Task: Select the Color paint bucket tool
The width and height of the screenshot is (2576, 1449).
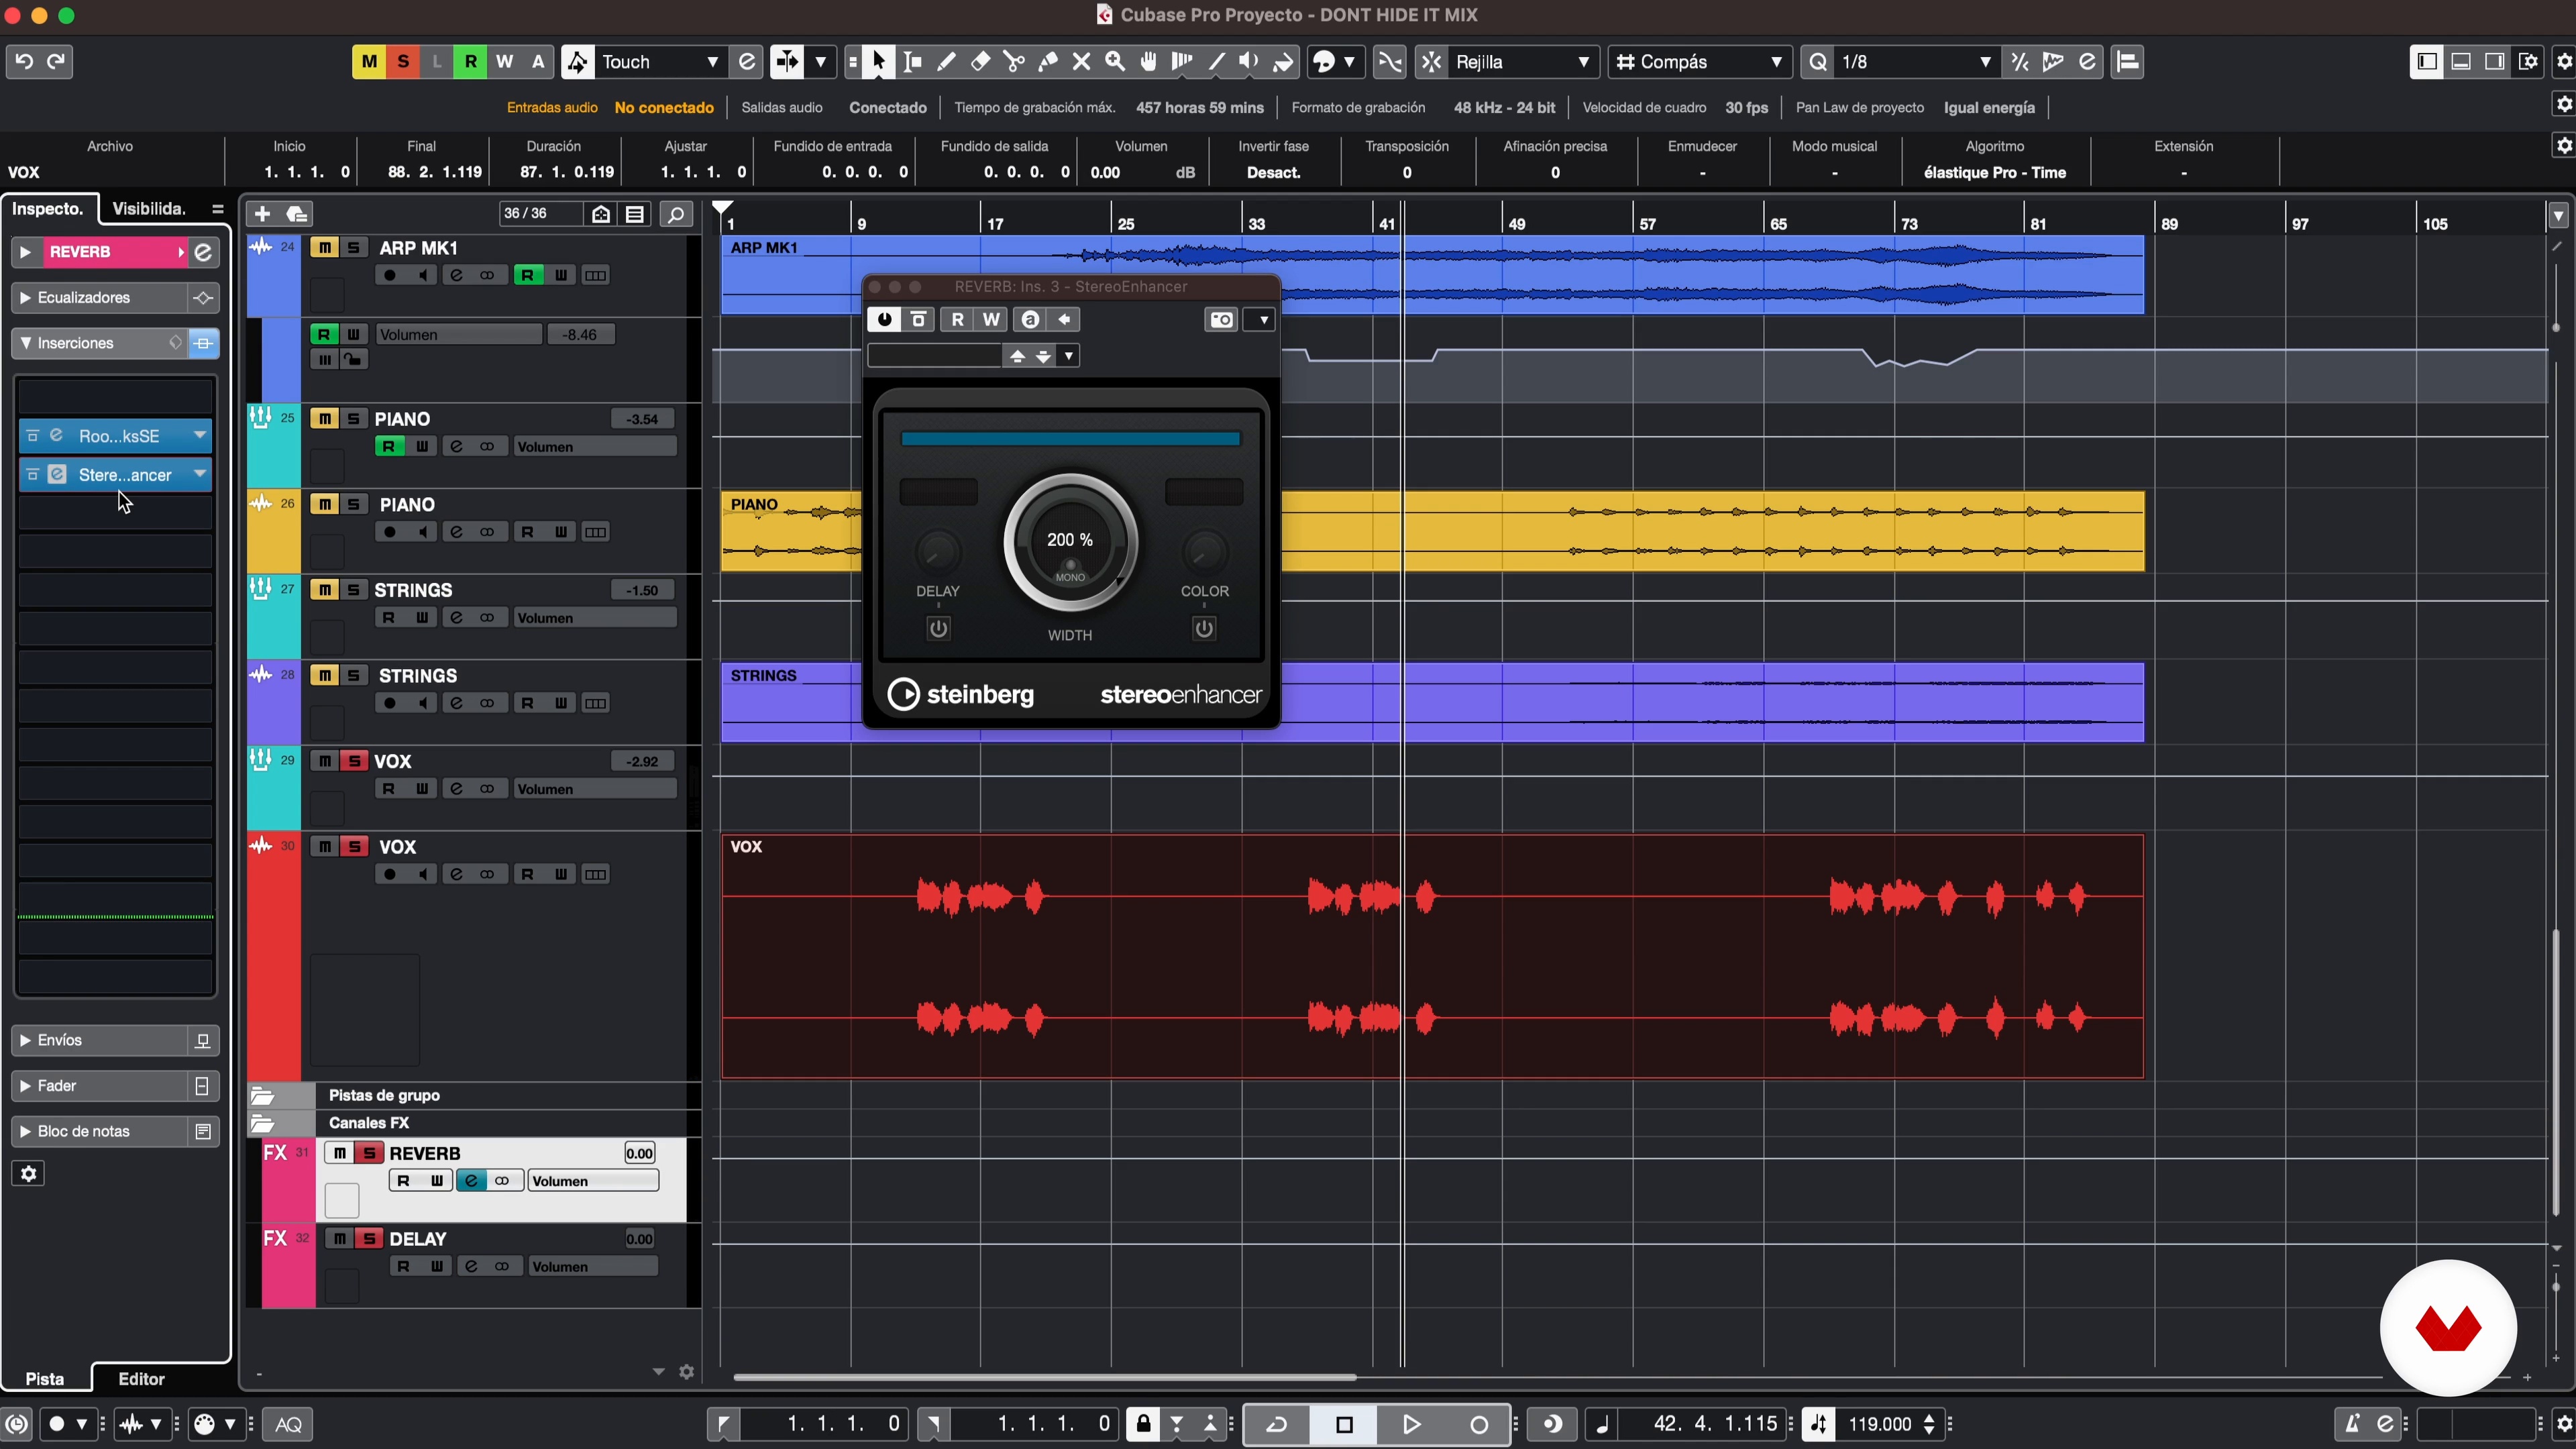Action: 1283,62
